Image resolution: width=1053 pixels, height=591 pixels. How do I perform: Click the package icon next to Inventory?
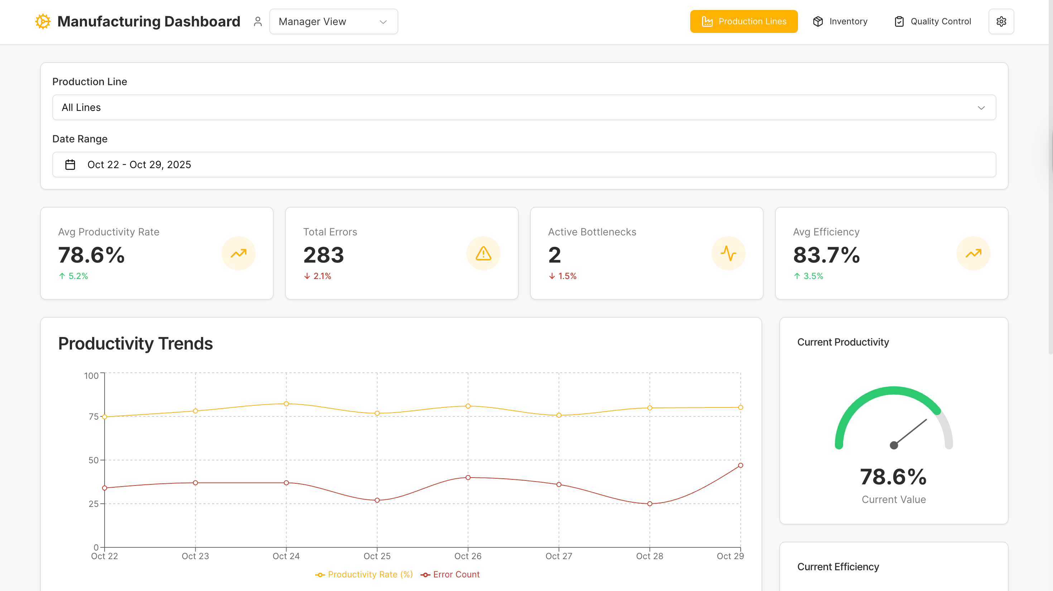[818, 21]
